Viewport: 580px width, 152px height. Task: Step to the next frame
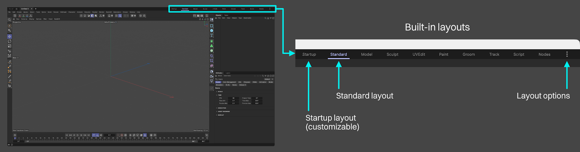[81, 135]
